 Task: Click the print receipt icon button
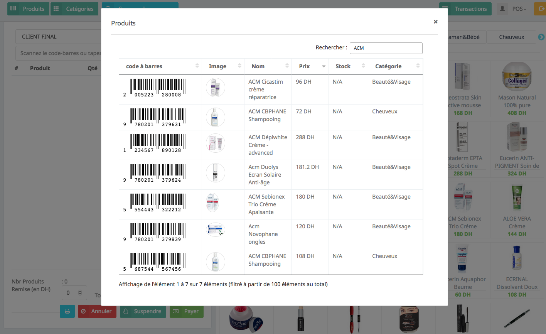tap(67, 311)
